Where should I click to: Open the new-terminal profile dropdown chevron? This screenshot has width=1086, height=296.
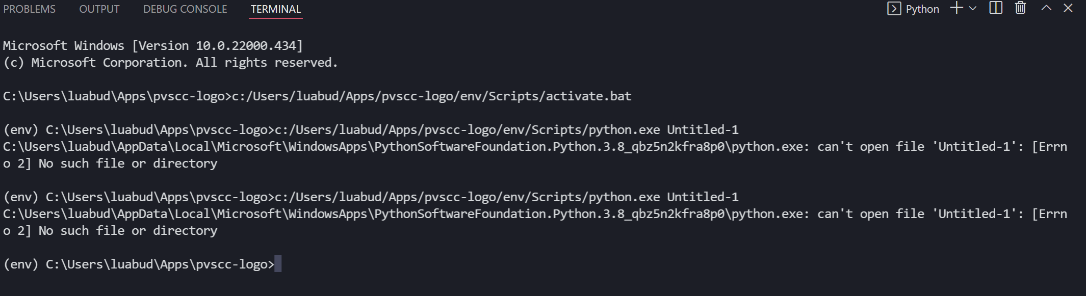click(x=973, y=9)
